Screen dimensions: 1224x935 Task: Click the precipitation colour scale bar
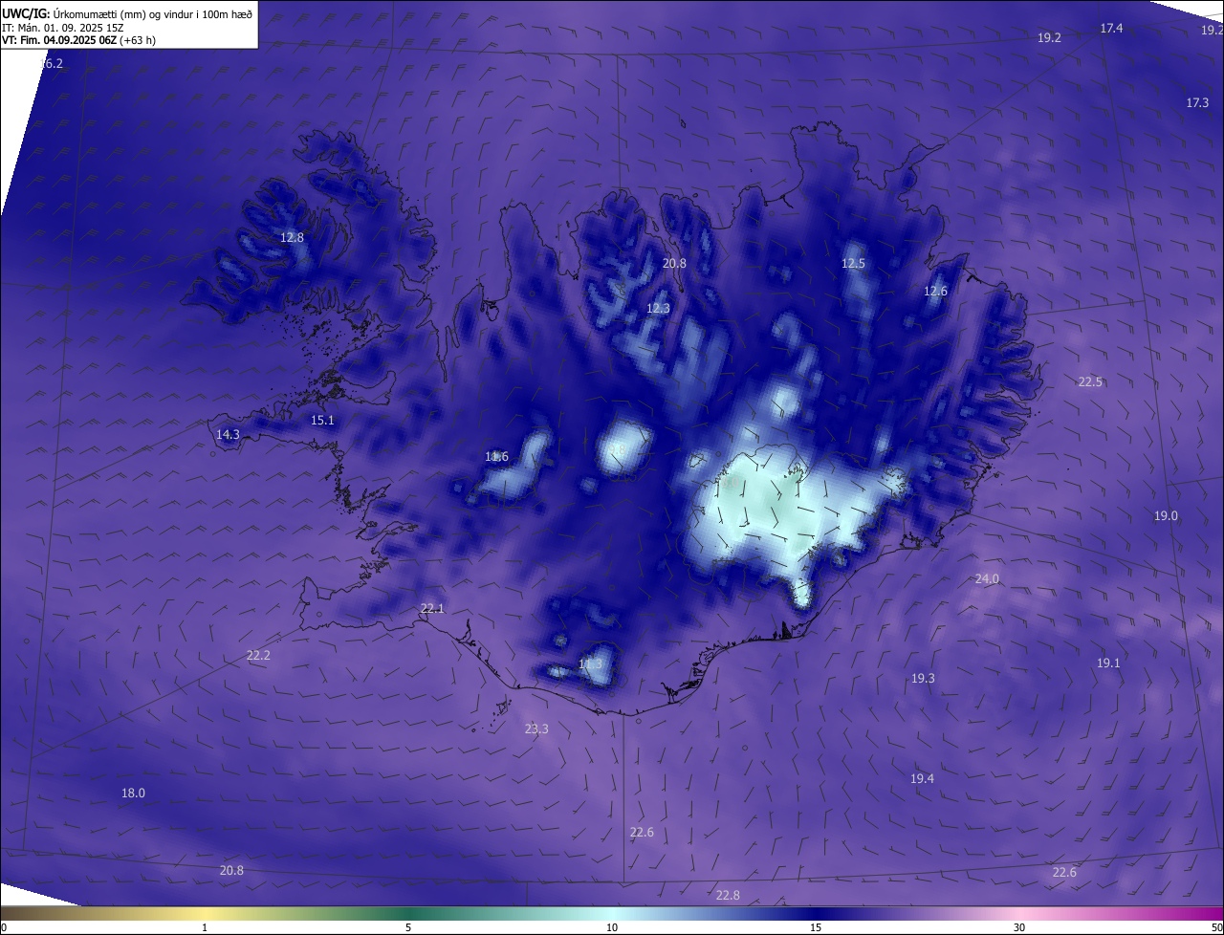tap(612, 913)
